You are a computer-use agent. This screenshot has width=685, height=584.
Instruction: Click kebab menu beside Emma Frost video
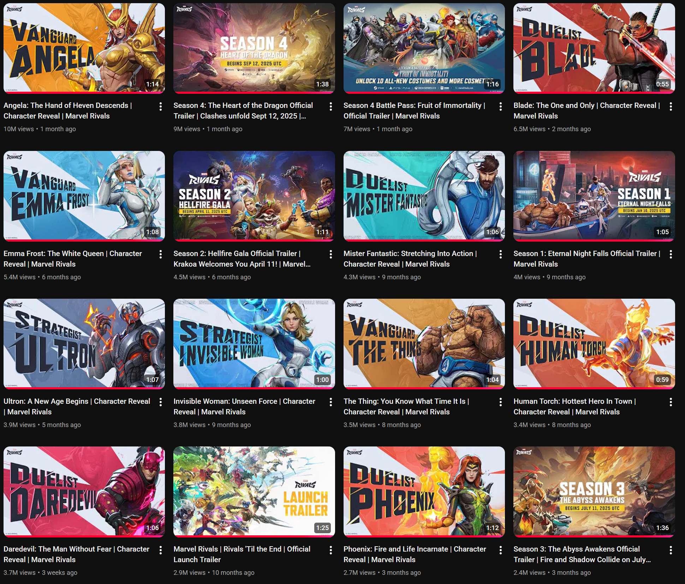[161, 254]
